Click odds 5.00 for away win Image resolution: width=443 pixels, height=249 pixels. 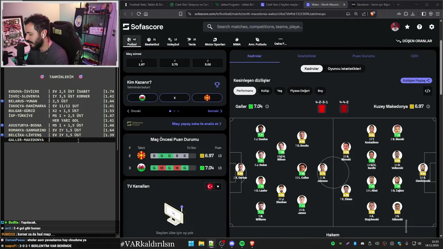pos(208,63)
